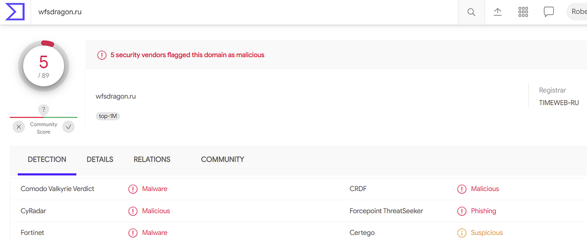Open the upload file icon
Screen dimensions: 587x243
[497, 12]
